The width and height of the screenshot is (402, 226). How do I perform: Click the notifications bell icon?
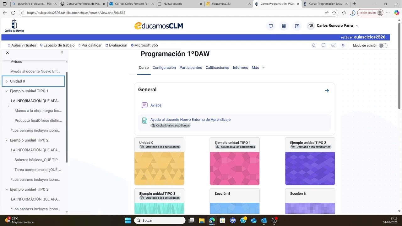pyautogui.click(x=313, y=46)
